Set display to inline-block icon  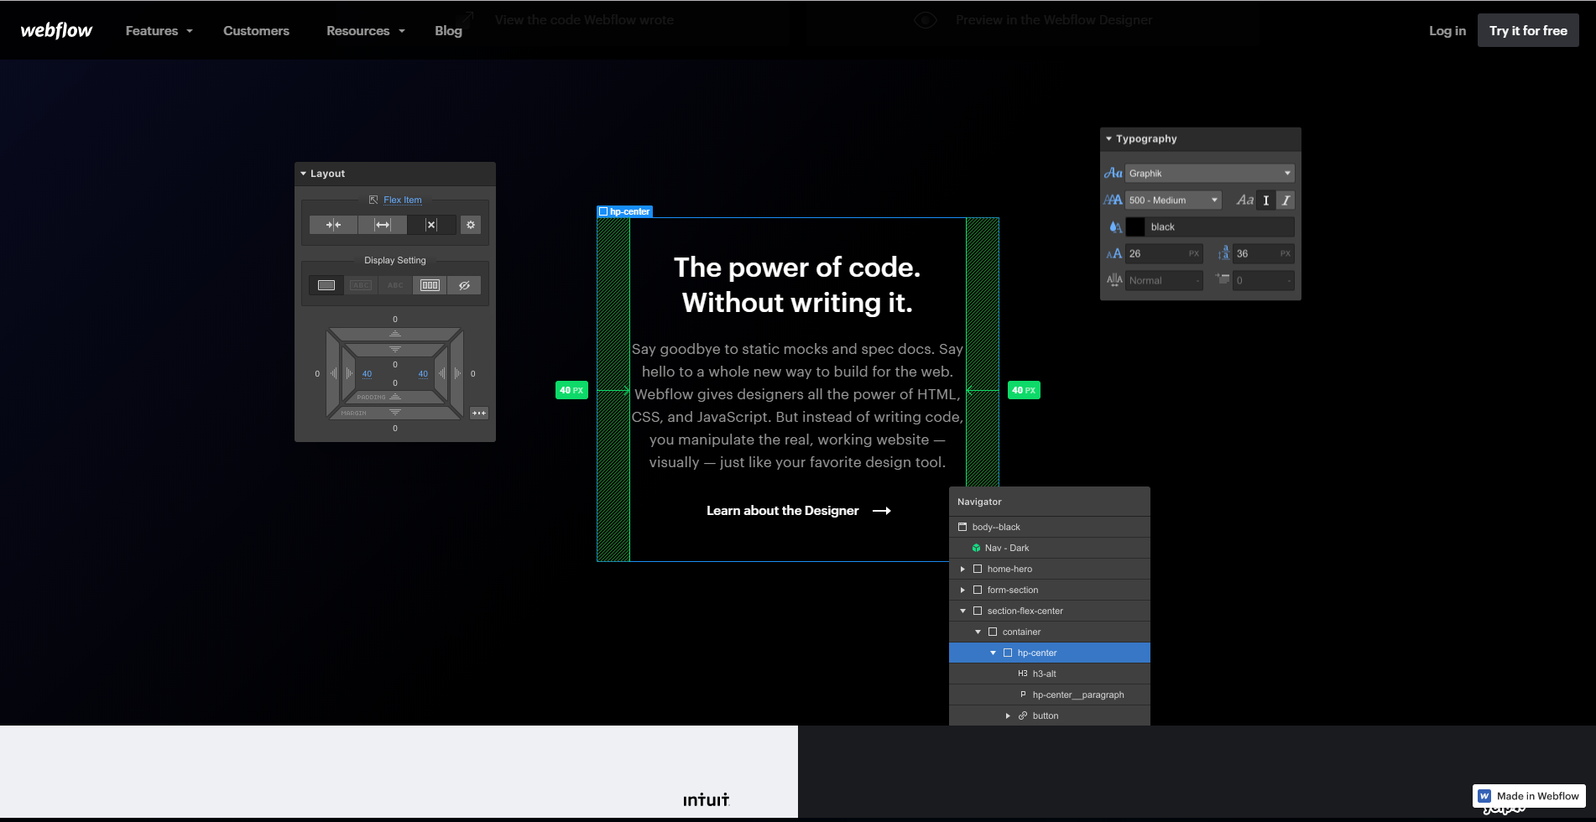coord(361,285)
